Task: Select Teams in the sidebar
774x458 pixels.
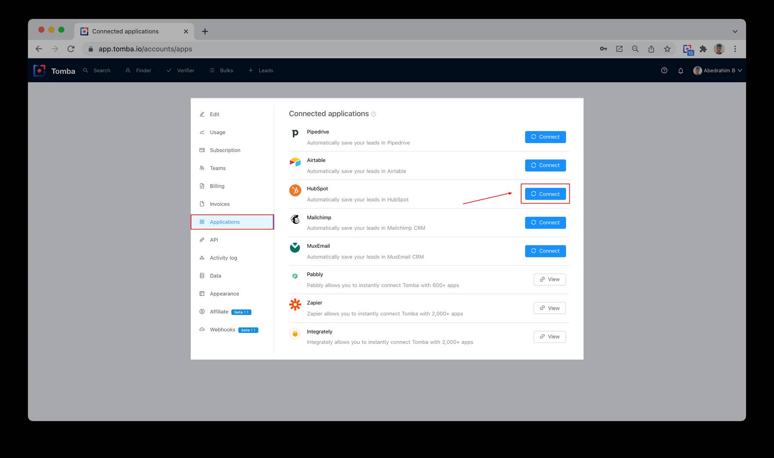Action: pos(232,168)
